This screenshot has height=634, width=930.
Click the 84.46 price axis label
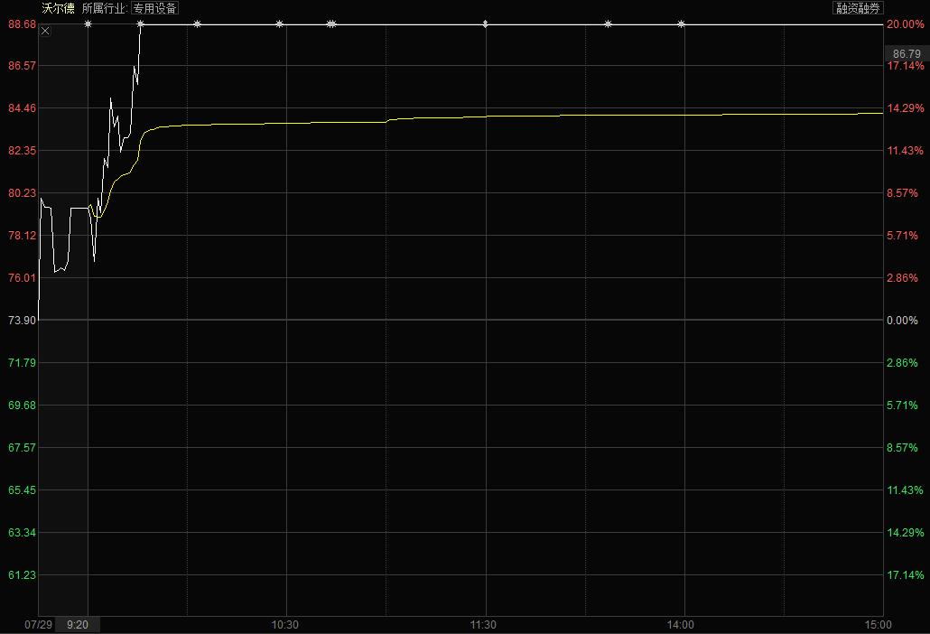pos(22,108)
